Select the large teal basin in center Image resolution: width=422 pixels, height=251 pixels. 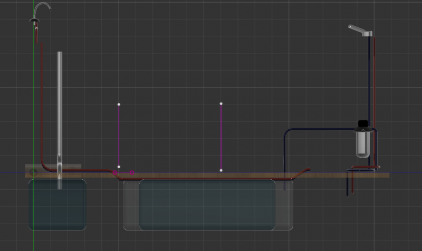coord(207,206)
